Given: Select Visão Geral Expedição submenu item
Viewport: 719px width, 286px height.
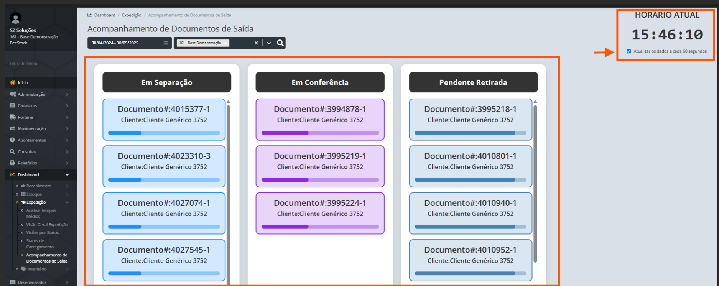Looking at the screenshot, I should (x=47, y=225).
